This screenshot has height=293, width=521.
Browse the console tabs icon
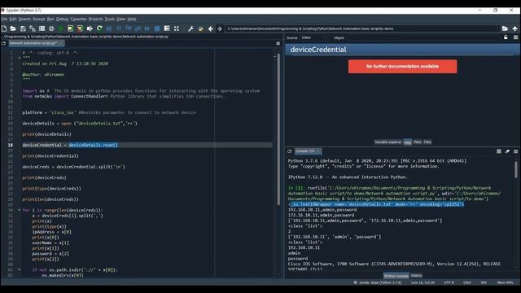290,151
